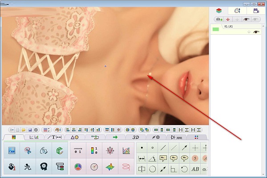
Task: Click the AB text label tool
Action: 195,169
